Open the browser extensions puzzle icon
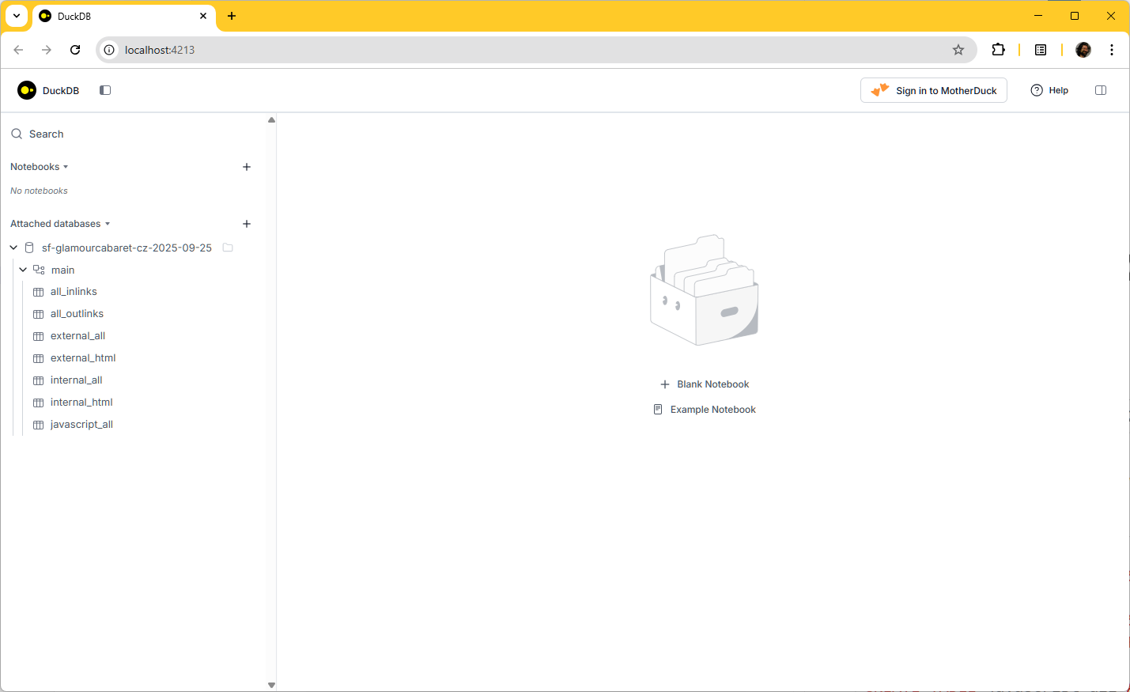 [x=998, y=50]
